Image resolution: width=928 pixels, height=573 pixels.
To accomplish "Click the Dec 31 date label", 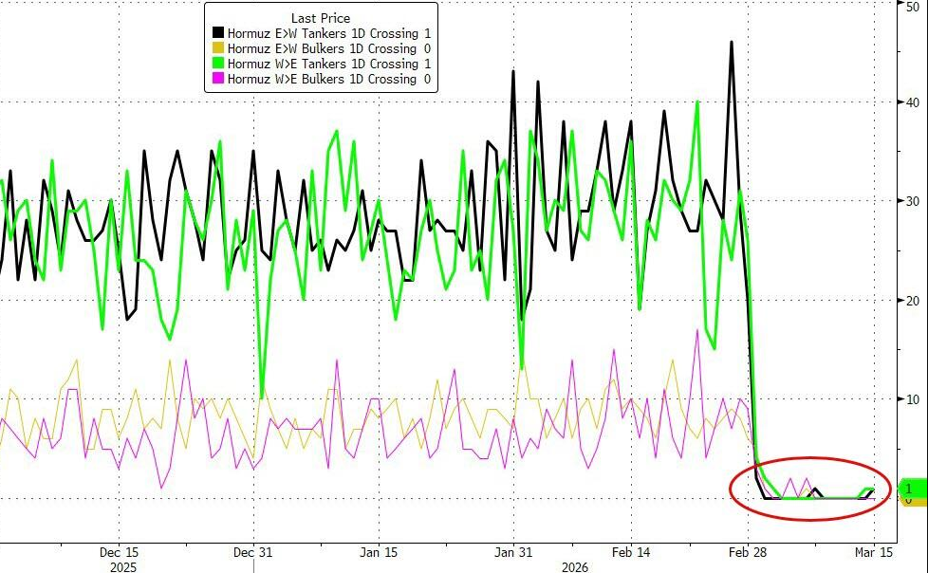I will [x=252, y=552].
